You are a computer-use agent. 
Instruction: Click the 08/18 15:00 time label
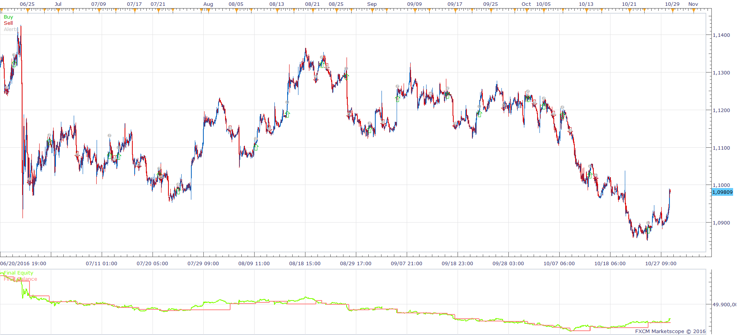(x=305, y=264)
